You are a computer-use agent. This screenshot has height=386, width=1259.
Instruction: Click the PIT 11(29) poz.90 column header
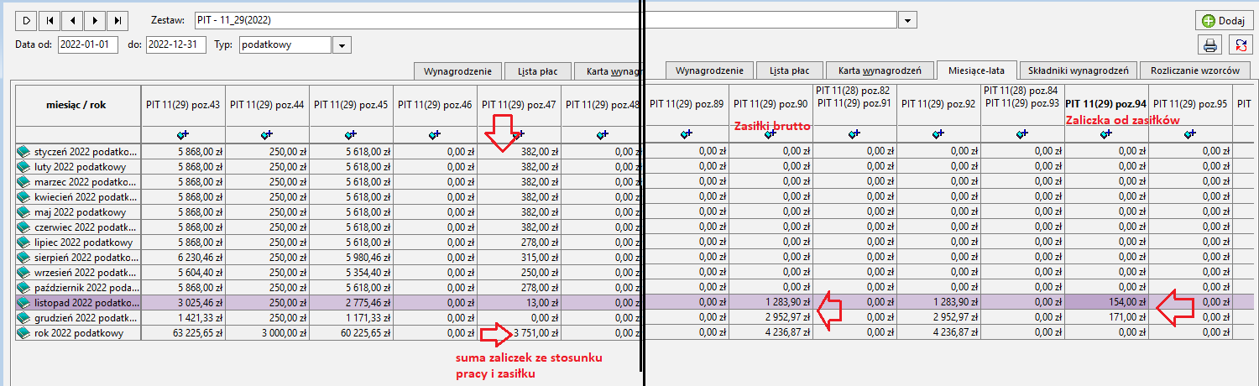(x=771, y=105)
